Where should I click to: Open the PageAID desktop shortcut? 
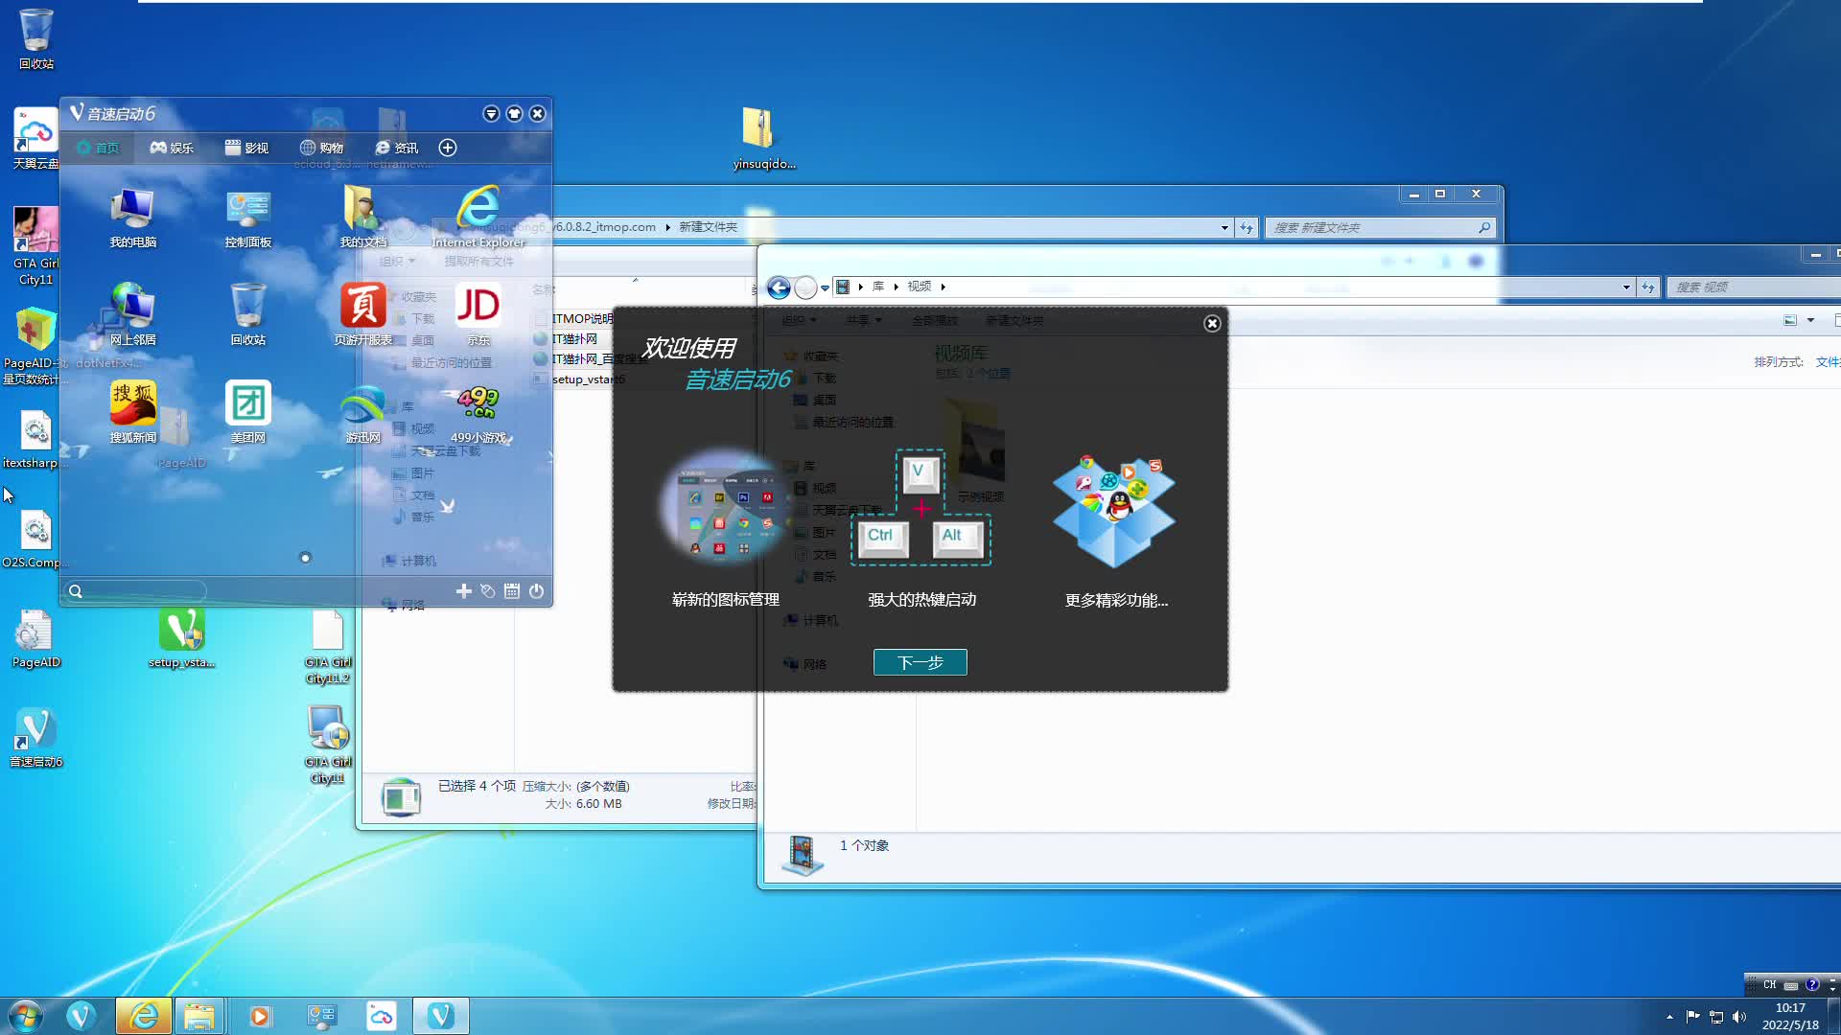(x=35, y=639)
